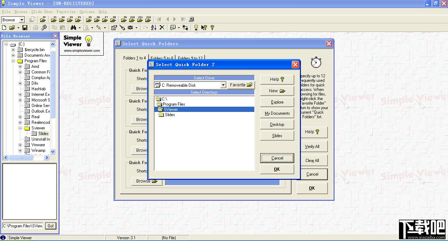Click the X delete toolbar icon
The width and height of the screenshot is (448, 241).
(x=162, y=28)
